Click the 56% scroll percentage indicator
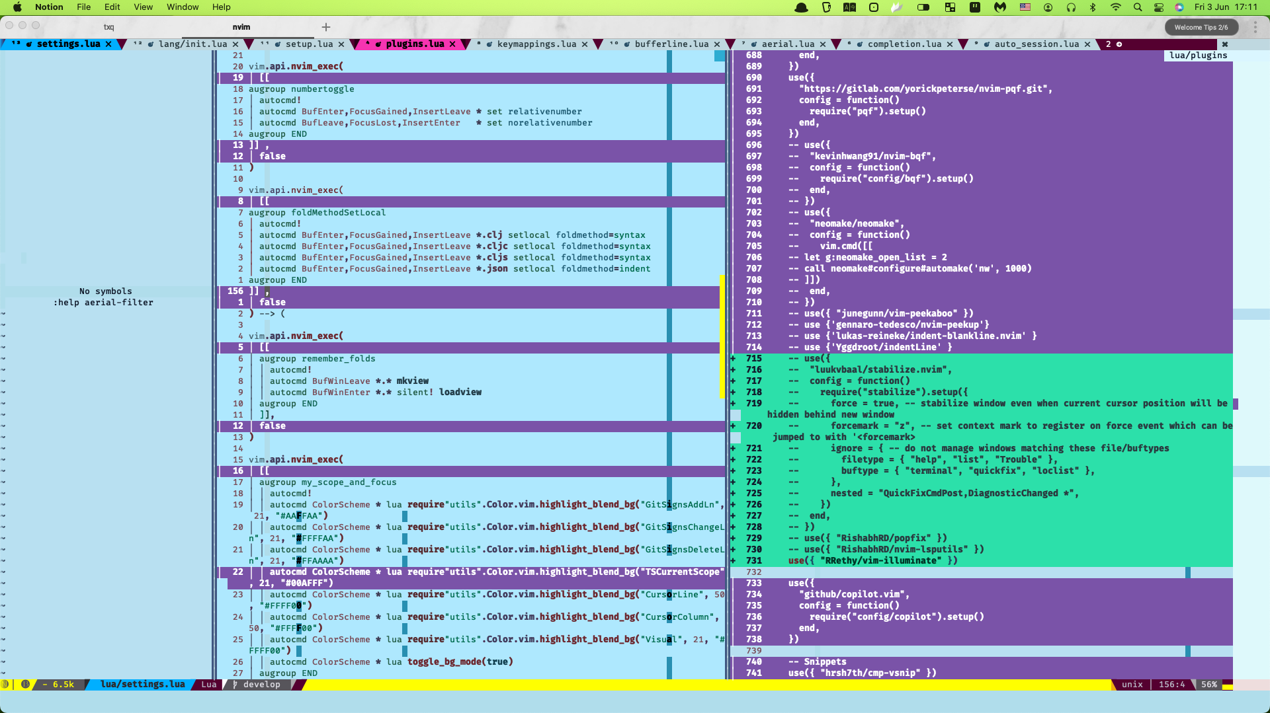 click(x=1209, y=685)
